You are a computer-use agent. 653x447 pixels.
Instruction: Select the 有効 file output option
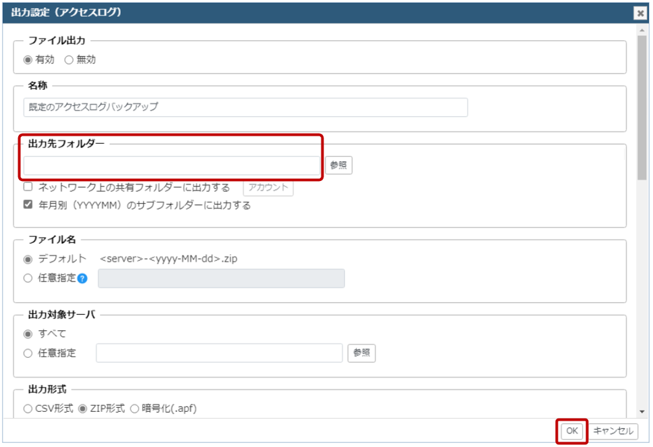[x=28, y=59]
